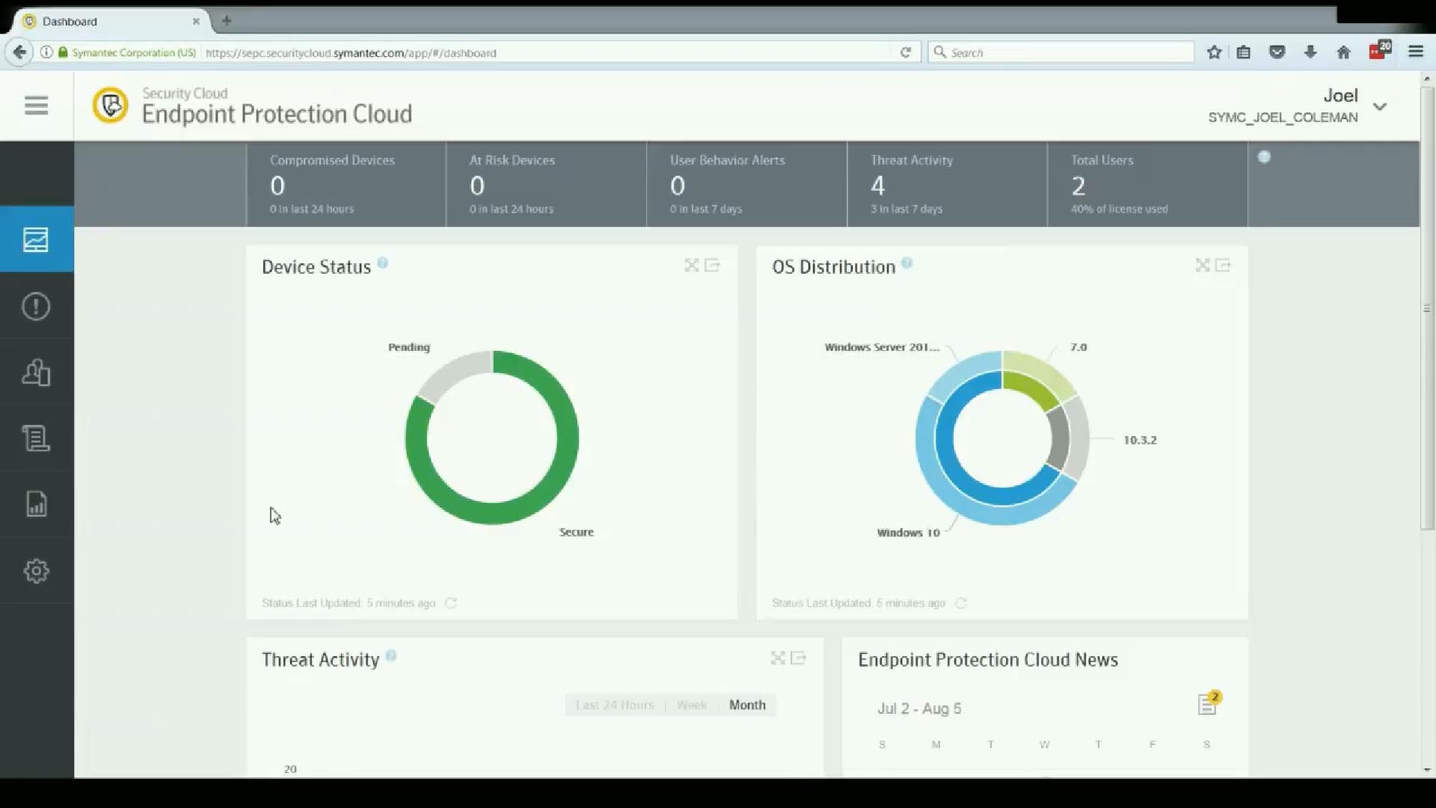Export the OS Distribution widget
1436x808 pixels.
[1223, 266]
